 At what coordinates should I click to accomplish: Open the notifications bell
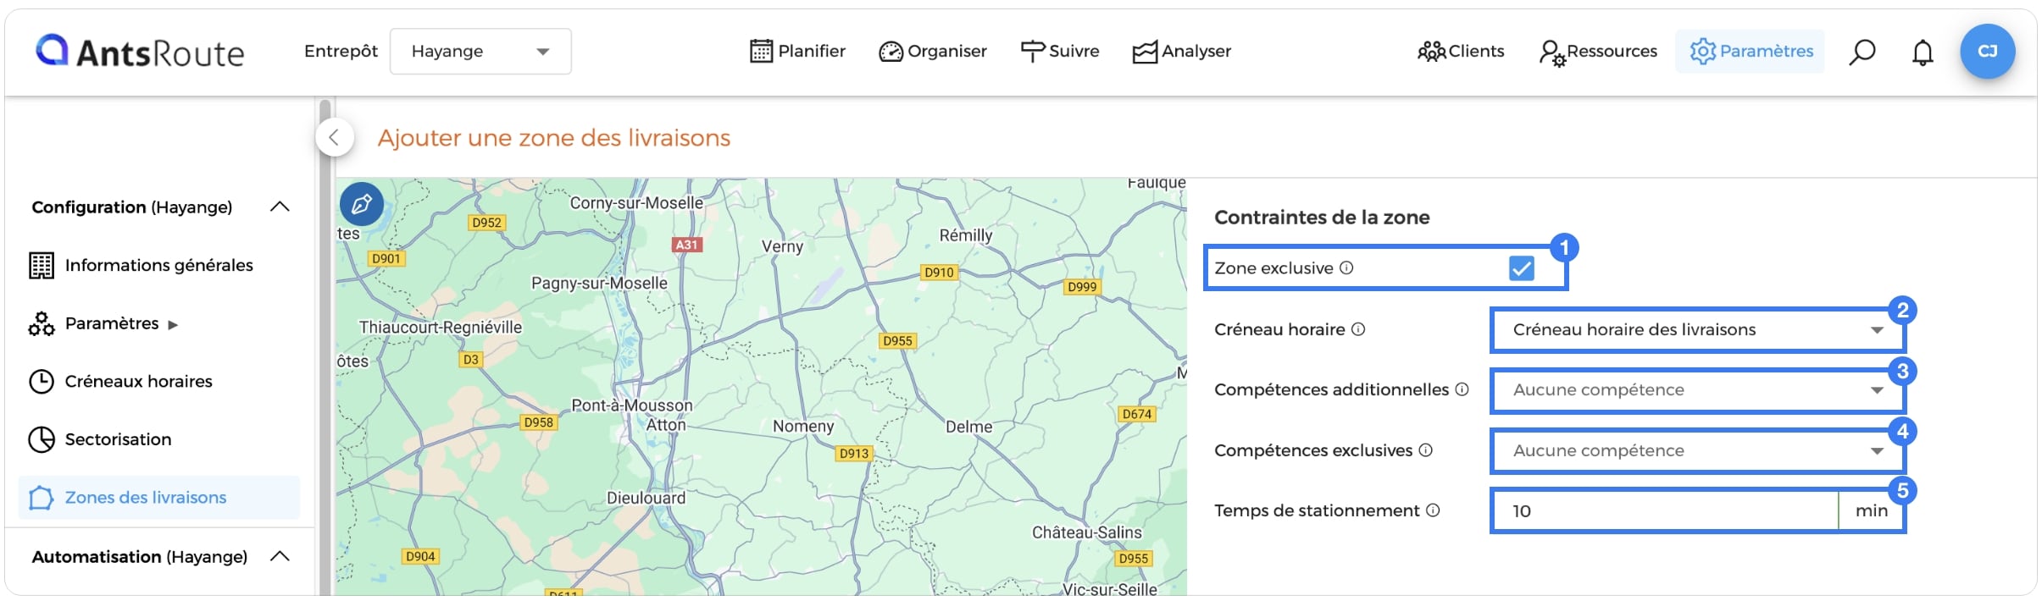1923,52
